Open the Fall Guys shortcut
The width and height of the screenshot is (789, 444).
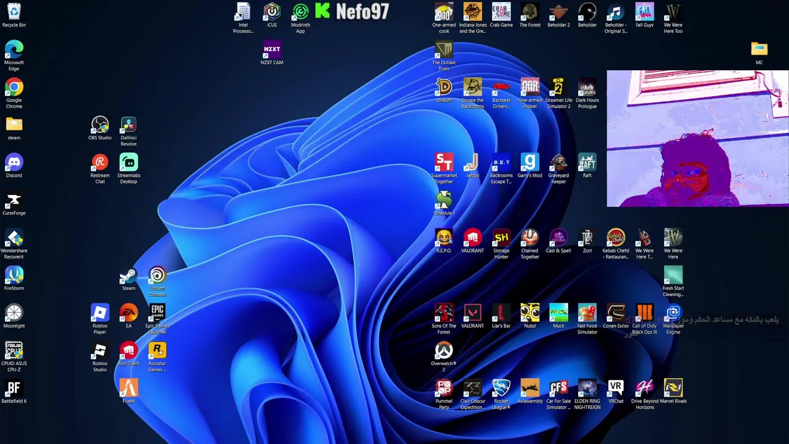[644, 15]
